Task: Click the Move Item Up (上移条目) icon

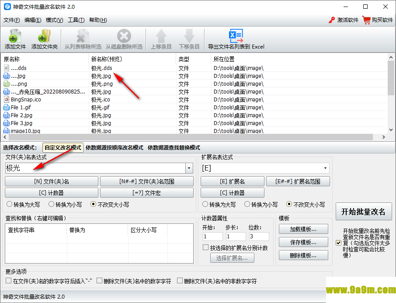Action: (161, 36)
